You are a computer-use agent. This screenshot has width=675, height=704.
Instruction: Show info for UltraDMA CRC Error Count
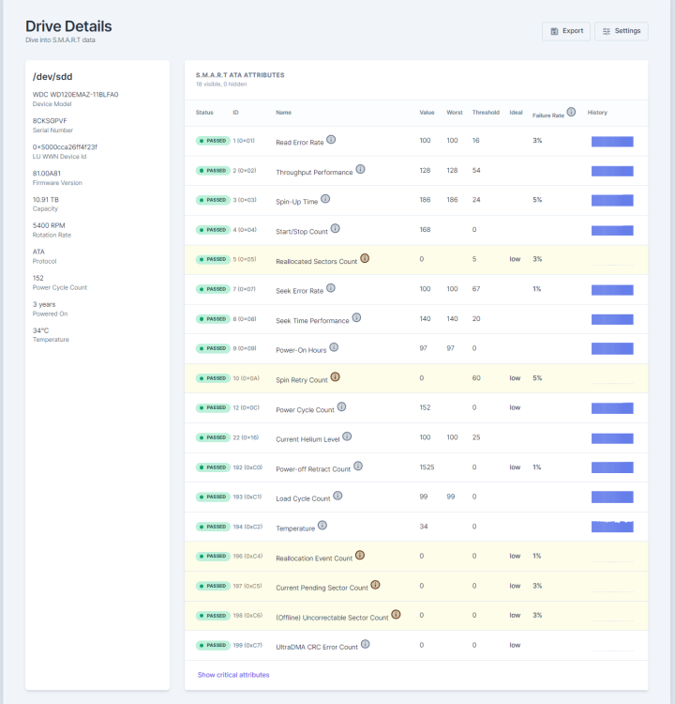[x=365, y=644]
